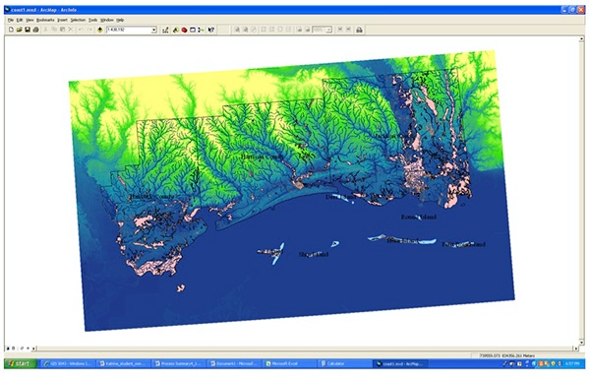
Task: Click the Open folder icon
Action: coord(20,30)
